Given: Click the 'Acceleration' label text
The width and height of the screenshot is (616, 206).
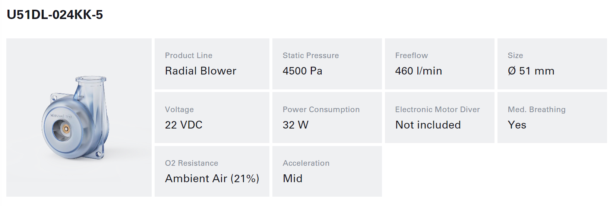Looking at the screenshot, I should pos(306,163).
